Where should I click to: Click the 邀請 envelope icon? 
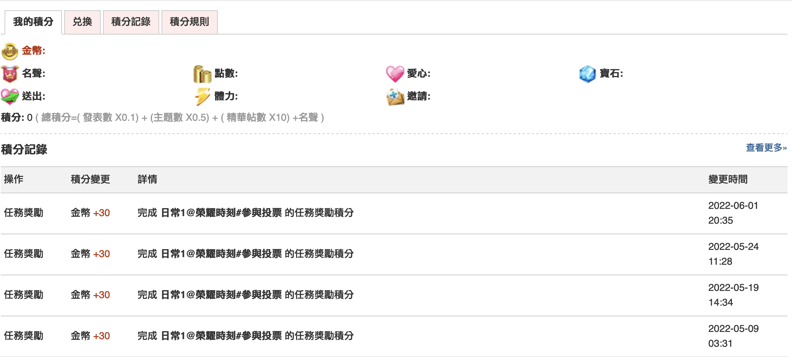[x=395, y=97]
